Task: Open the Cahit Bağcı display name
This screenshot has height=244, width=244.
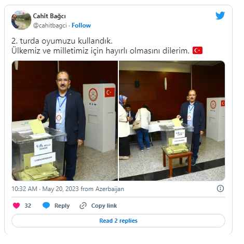Action: (x=49, y=16)
